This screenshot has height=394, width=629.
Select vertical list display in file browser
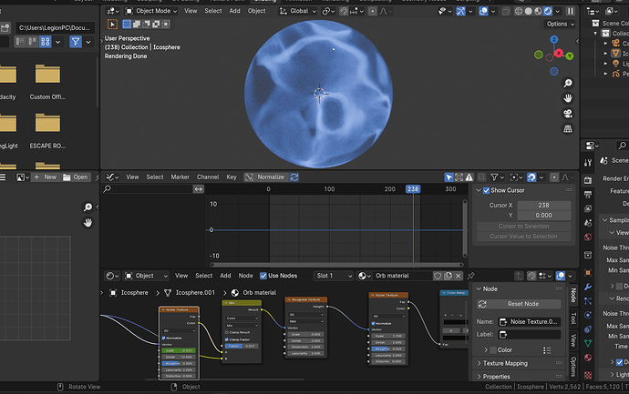[x=20, y=42]
